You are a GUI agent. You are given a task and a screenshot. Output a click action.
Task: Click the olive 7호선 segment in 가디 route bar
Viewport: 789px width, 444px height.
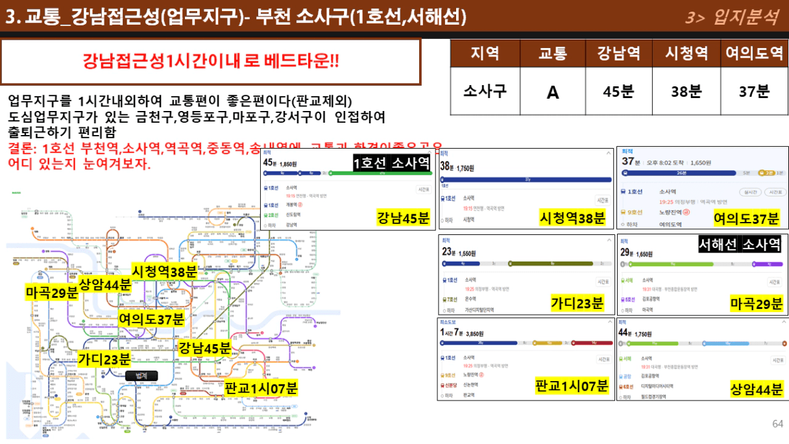click(551, 264)
